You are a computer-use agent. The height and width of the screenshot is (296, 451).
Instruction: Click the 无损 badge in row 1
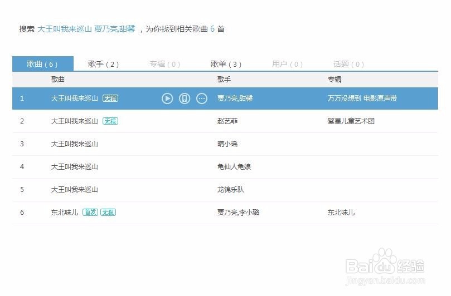110,98
